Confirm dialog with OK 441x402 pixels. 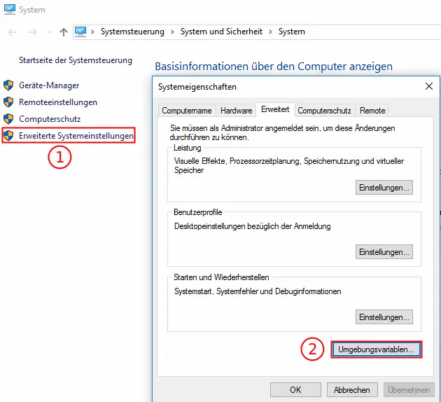click(x=295, y=390)
